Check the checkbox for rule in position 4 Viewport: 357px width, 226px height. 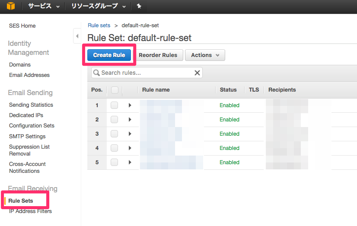114,148
